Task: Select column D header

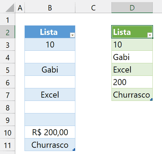Action: [132, 8]
